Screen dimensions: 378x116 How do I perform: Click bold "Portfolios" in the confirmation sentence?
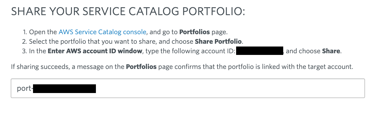coord(141,67)
